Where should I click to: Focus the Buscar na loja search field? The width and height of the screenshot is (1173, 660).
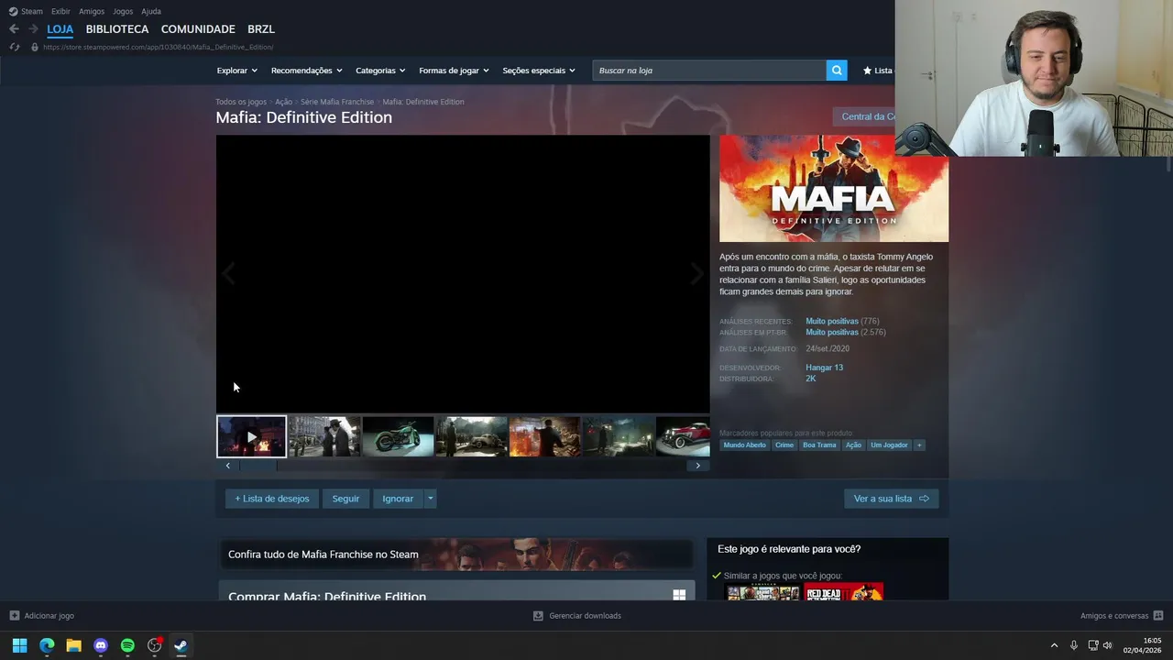[x=709, y=71]
